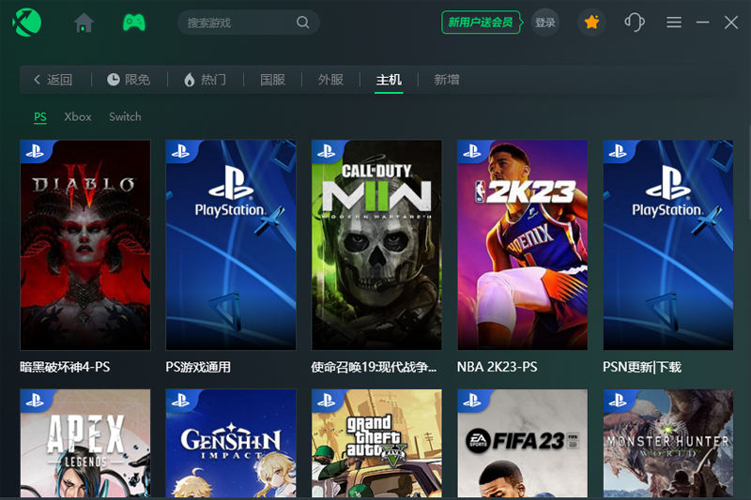The height and width of the screenshot is (500, 751).
Task: Click PlayStation badge on FIFA 23 cover
Action: pyautogui.click(x=472, y=401)
